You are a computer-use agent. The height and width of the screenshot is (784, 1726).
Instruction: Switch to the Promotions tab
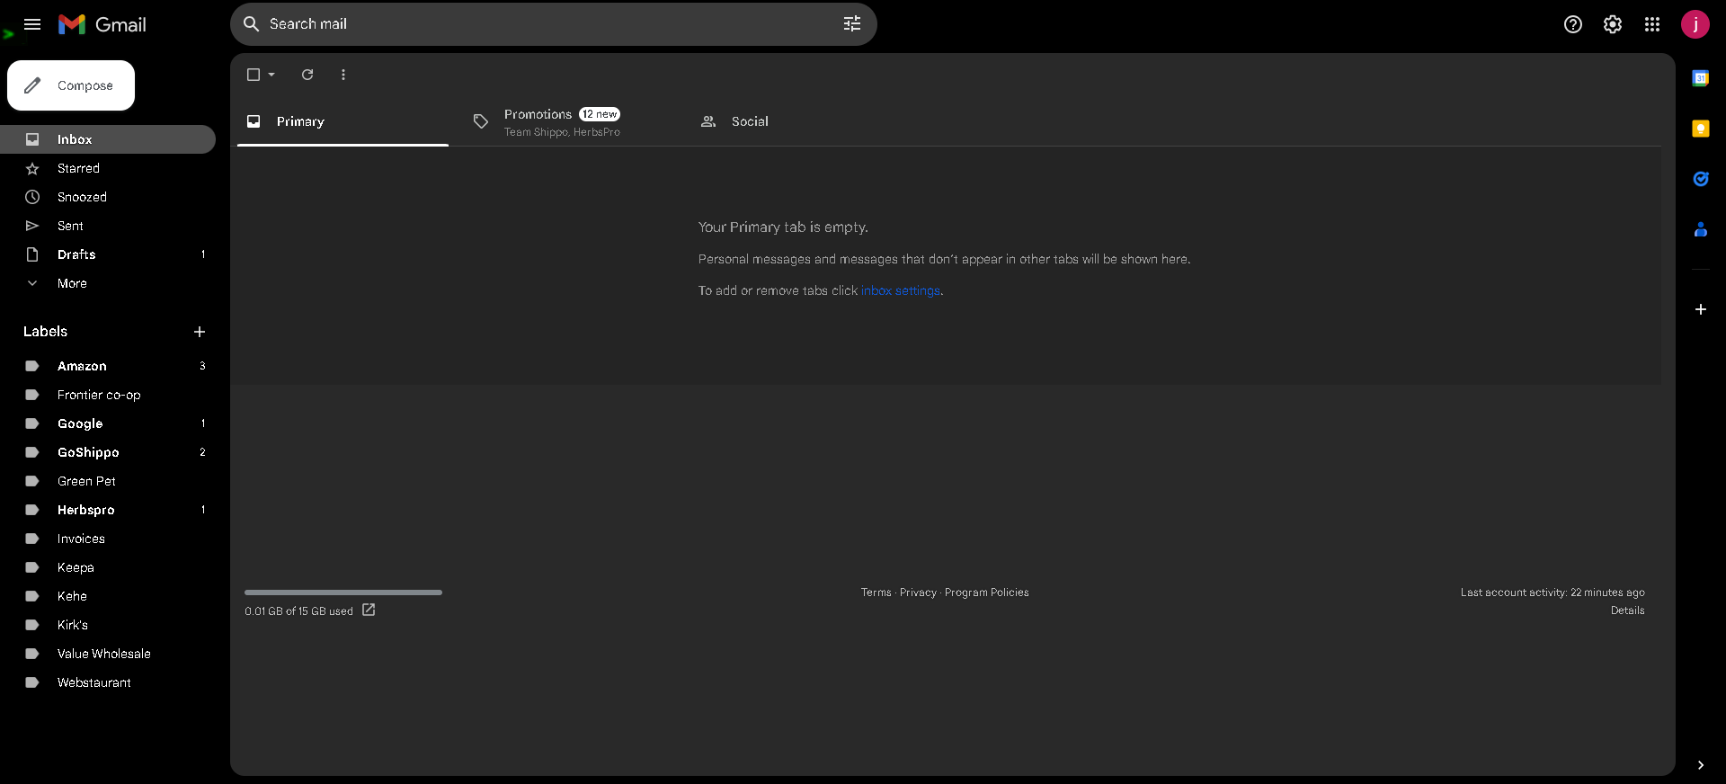[570, 121]
